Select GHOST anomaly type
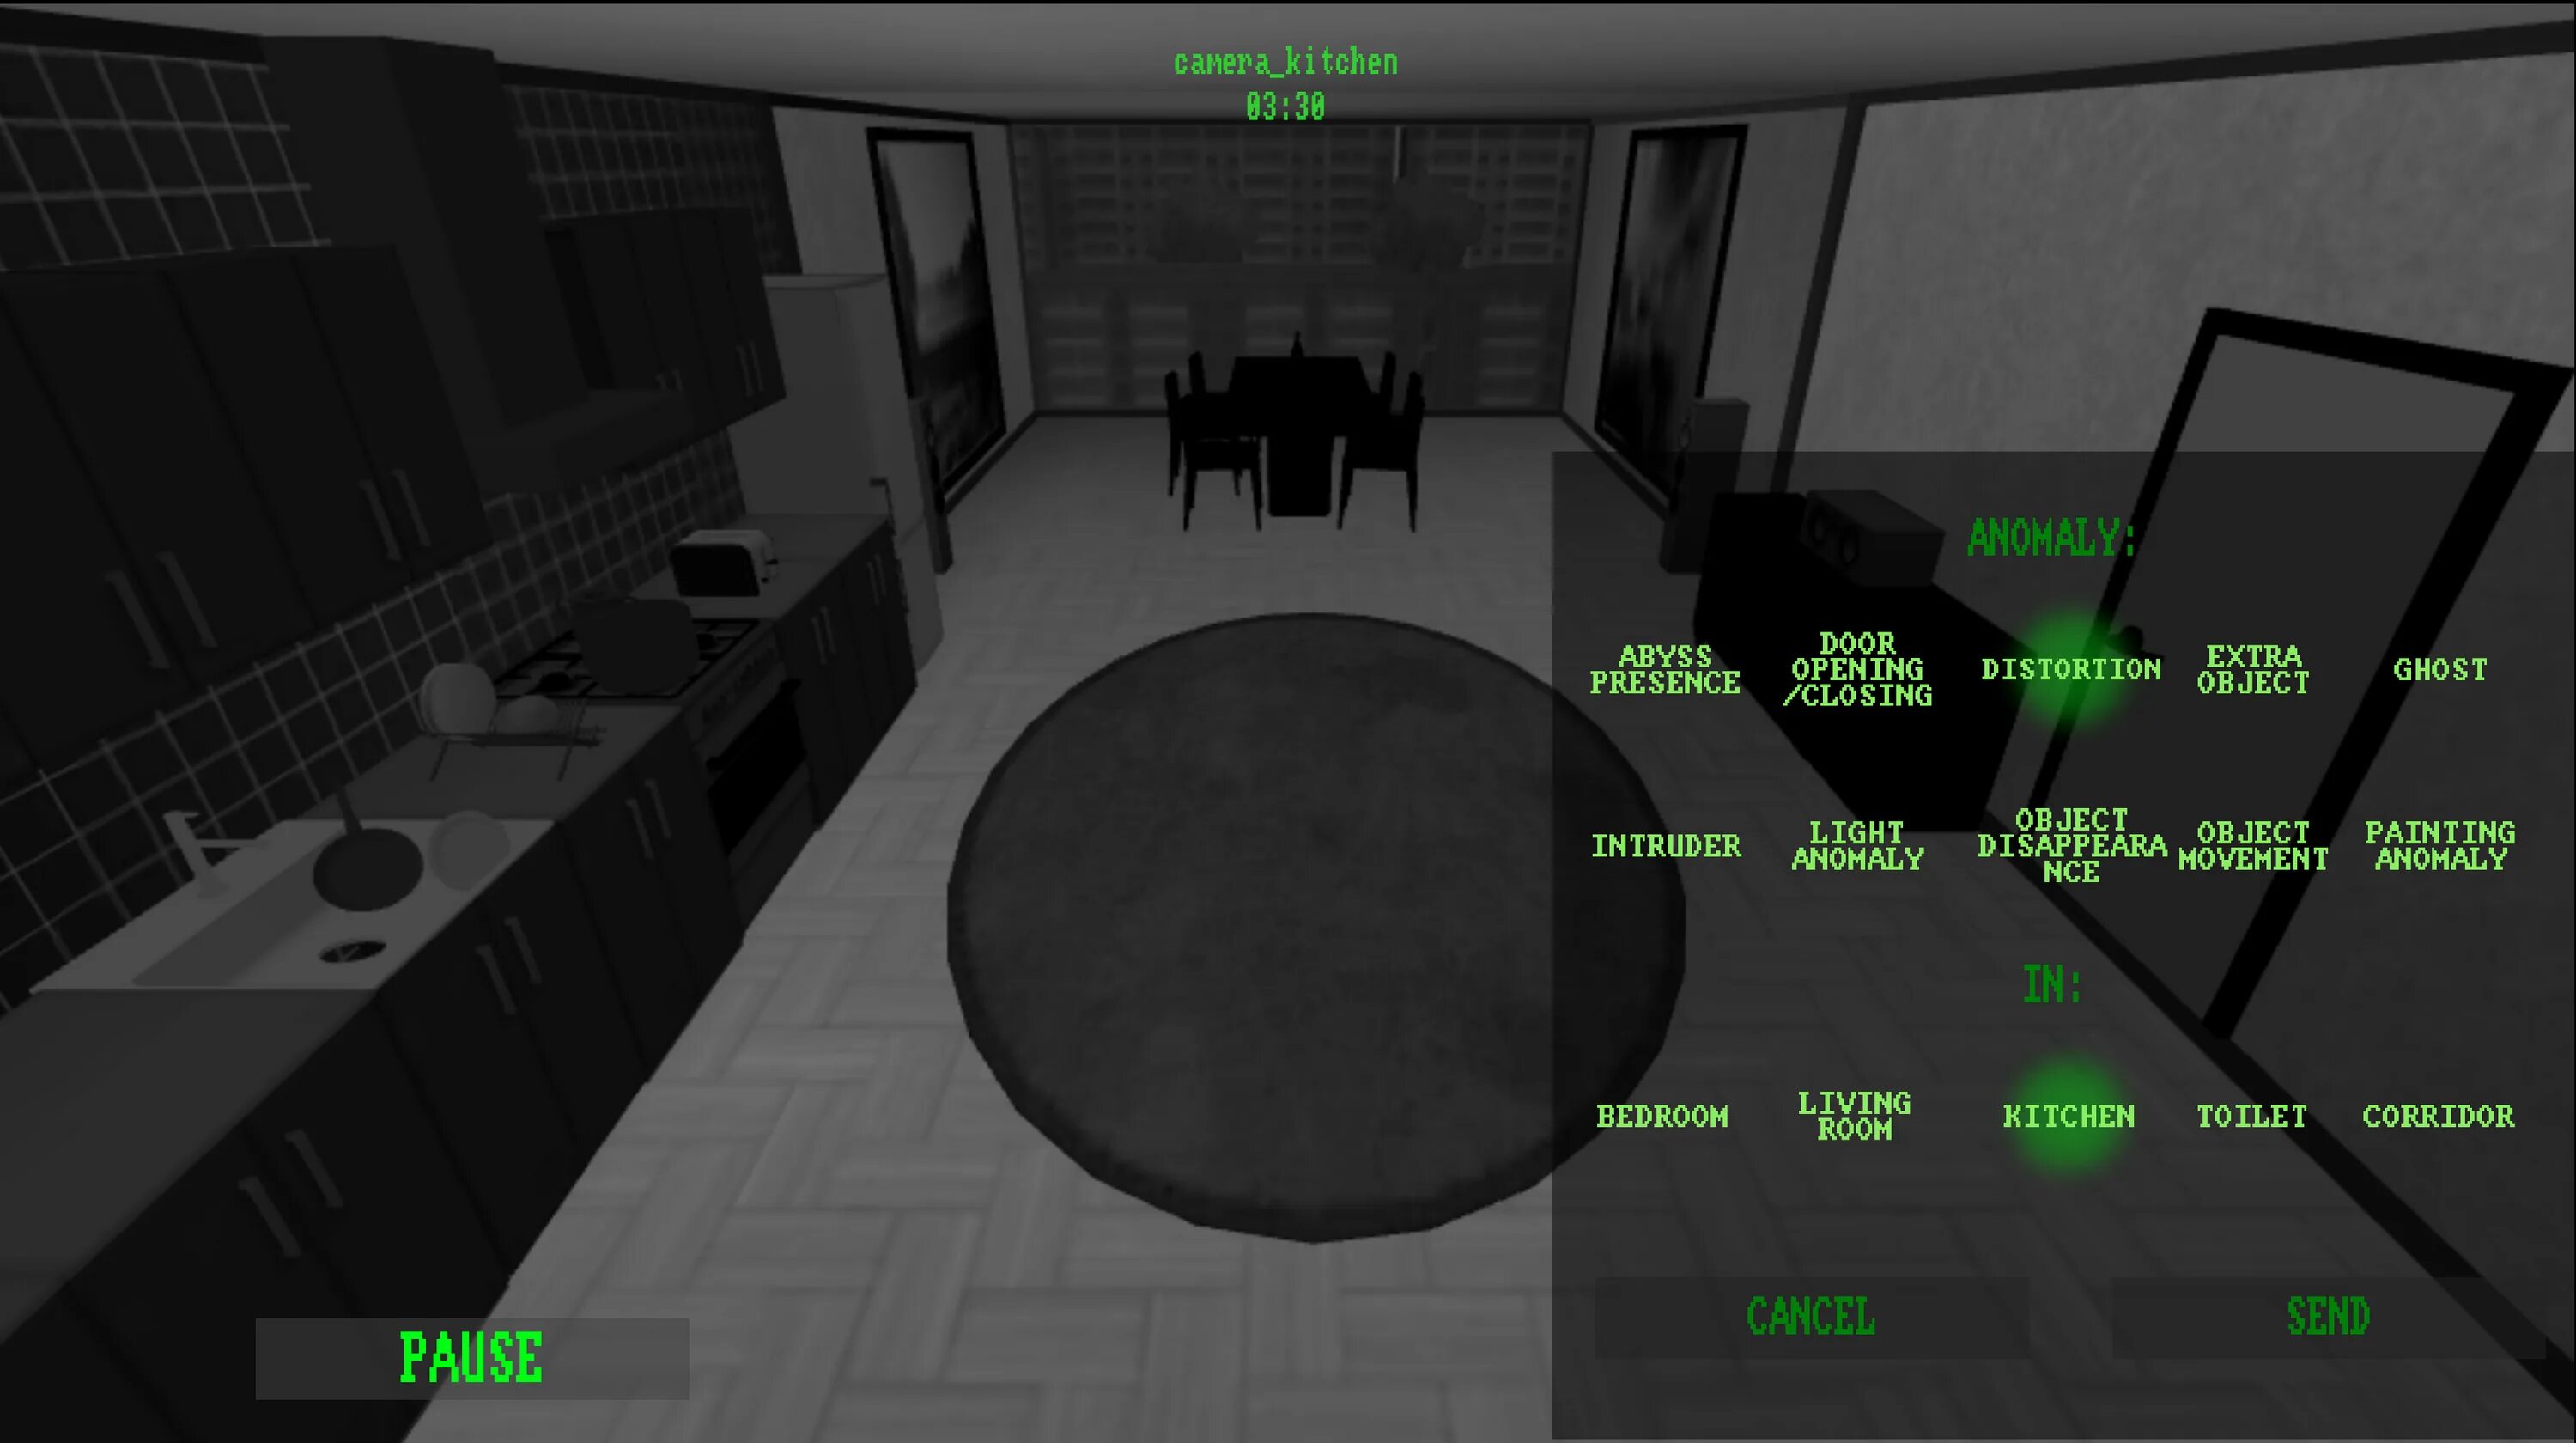The image size is (2576, 1443). (x=2438, y=669)
